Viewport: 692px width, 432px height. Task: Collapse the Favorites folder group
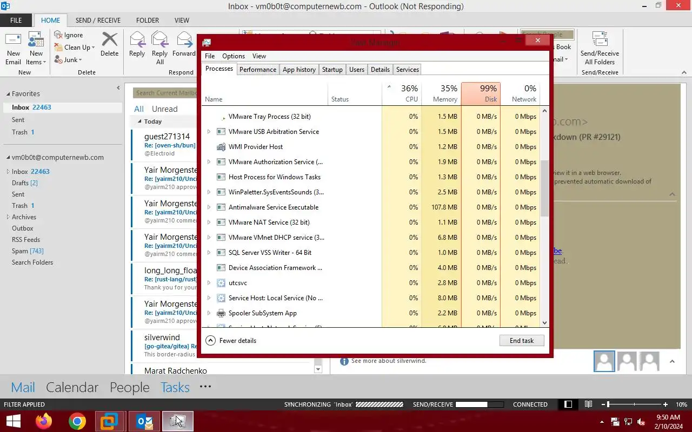coord(8,94)
